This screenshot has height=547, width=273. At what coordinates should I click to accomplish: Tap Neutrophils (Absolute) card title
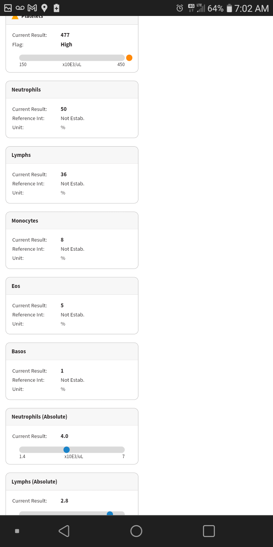[39, 417]
